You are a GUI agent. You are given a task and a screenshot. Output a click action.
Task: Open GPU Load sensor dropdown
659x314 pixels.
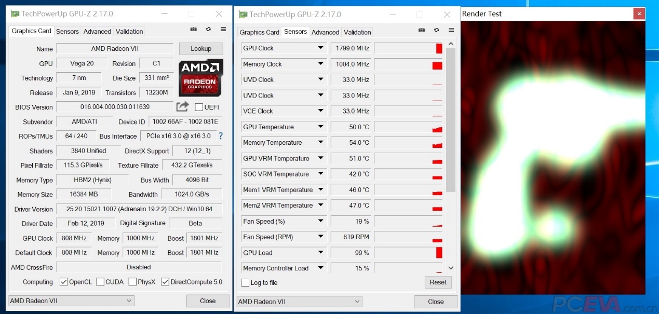coord(321,253)
